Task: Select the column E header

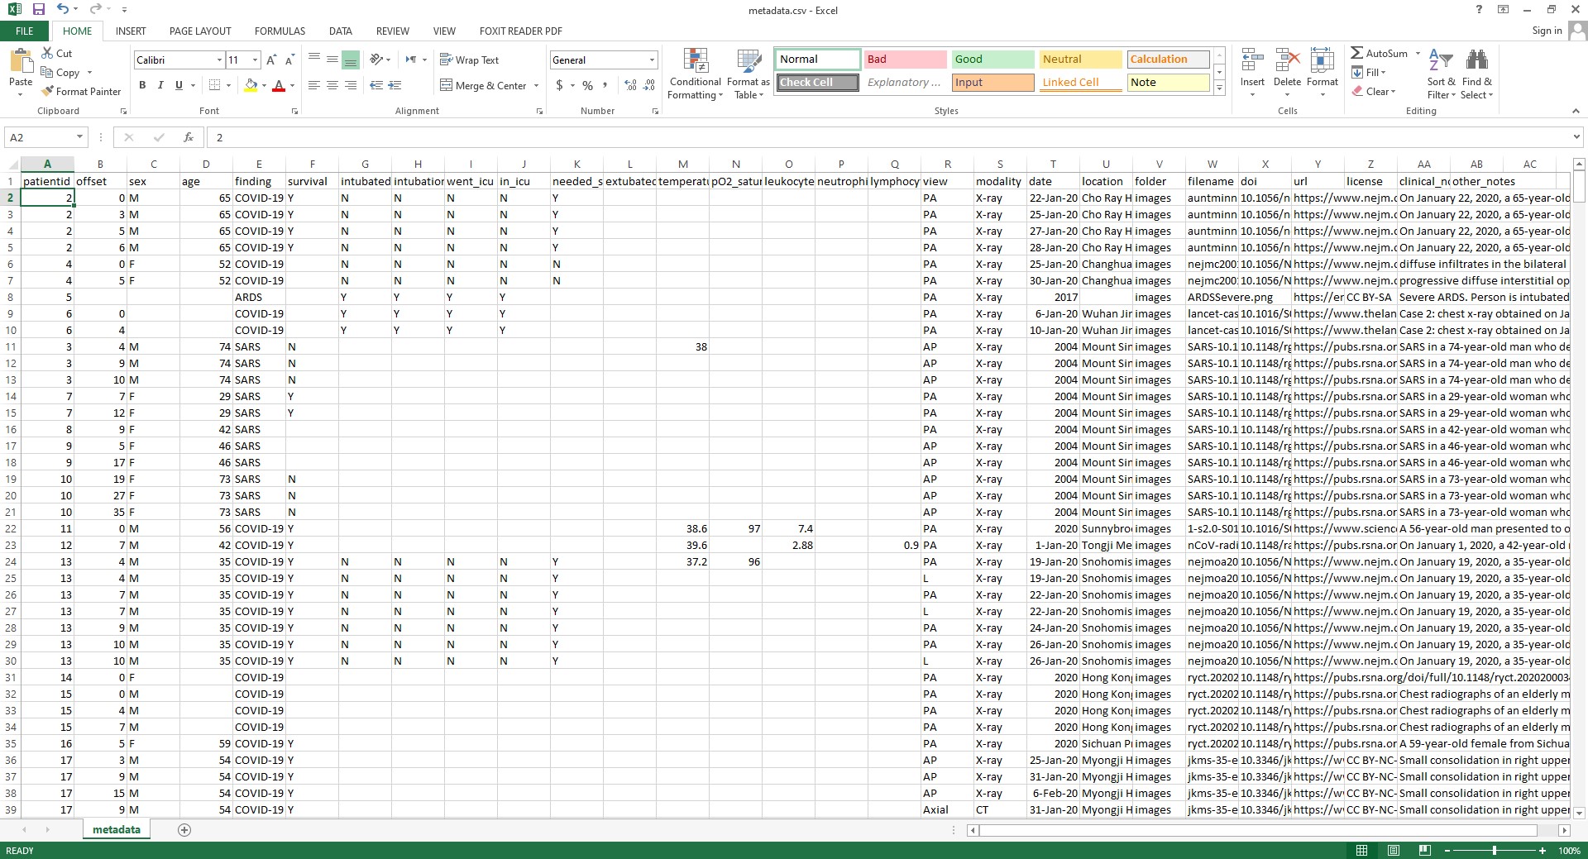Action: coord(259,164)
